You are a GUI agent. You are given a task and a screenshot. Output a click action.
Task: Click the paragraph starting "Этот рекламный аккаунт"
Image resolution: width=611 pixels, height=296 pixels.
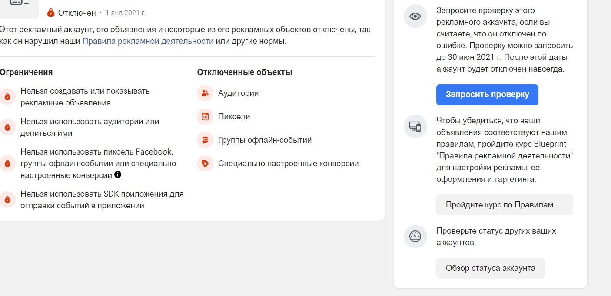coord(185,36)
